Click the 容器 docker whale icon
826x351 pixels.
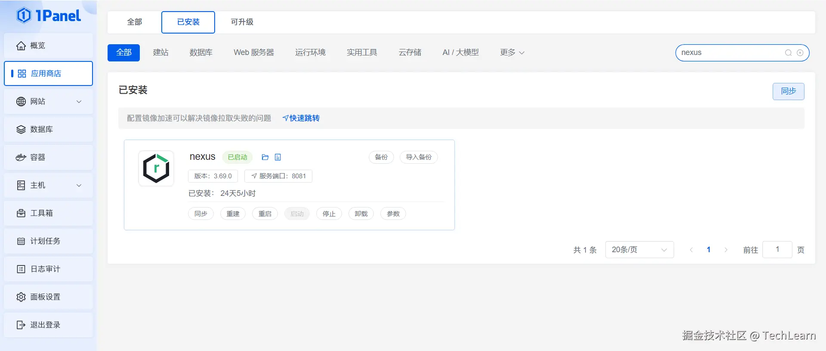pos(21,157)
